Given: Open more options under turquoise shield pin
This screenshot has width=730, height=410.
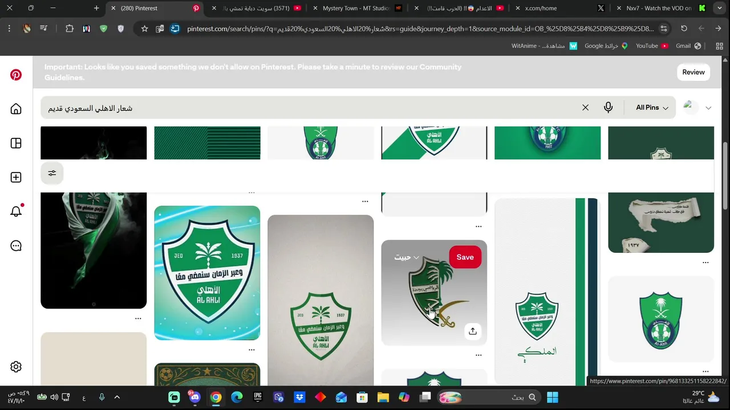Looking at the screenshot, I should (x=252, y=350).
